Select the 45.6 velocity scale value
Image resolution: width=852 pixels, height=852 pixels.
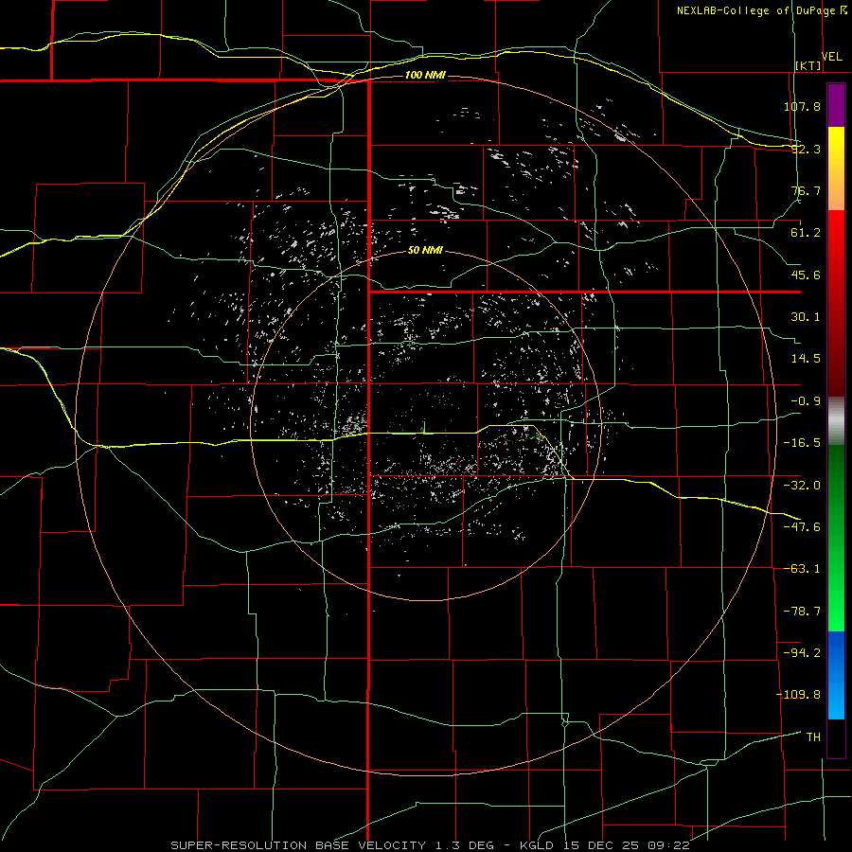click(806, 275)
